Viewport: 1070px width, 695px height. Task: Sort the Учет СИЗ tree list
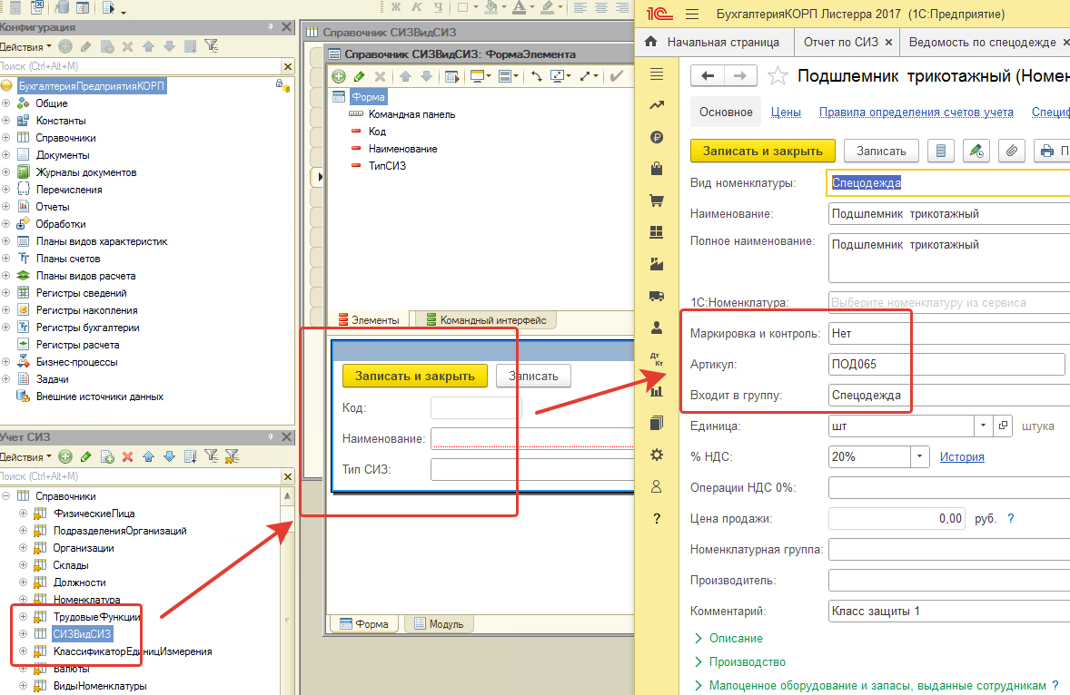pyautogui.click(x=191, y=456)
